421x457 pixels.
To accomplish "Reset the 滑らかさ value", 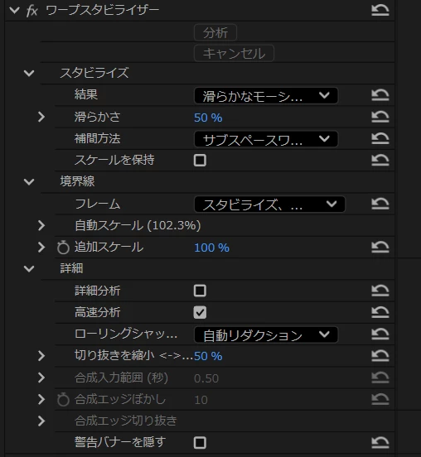I will click(380, 117).
